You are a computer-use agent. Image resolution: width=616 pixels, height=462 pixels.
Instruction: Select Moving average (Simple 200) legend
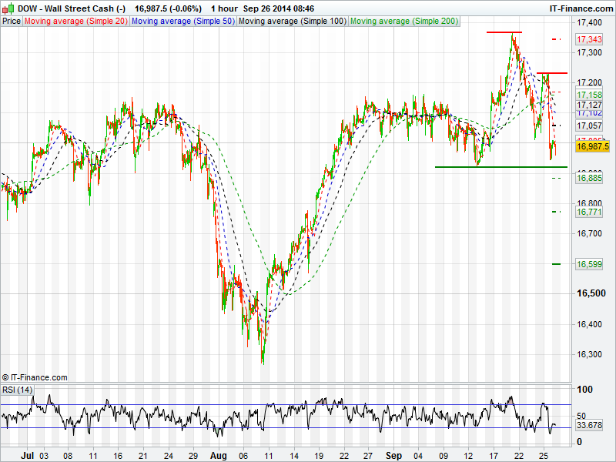click(x=404, y=22)
